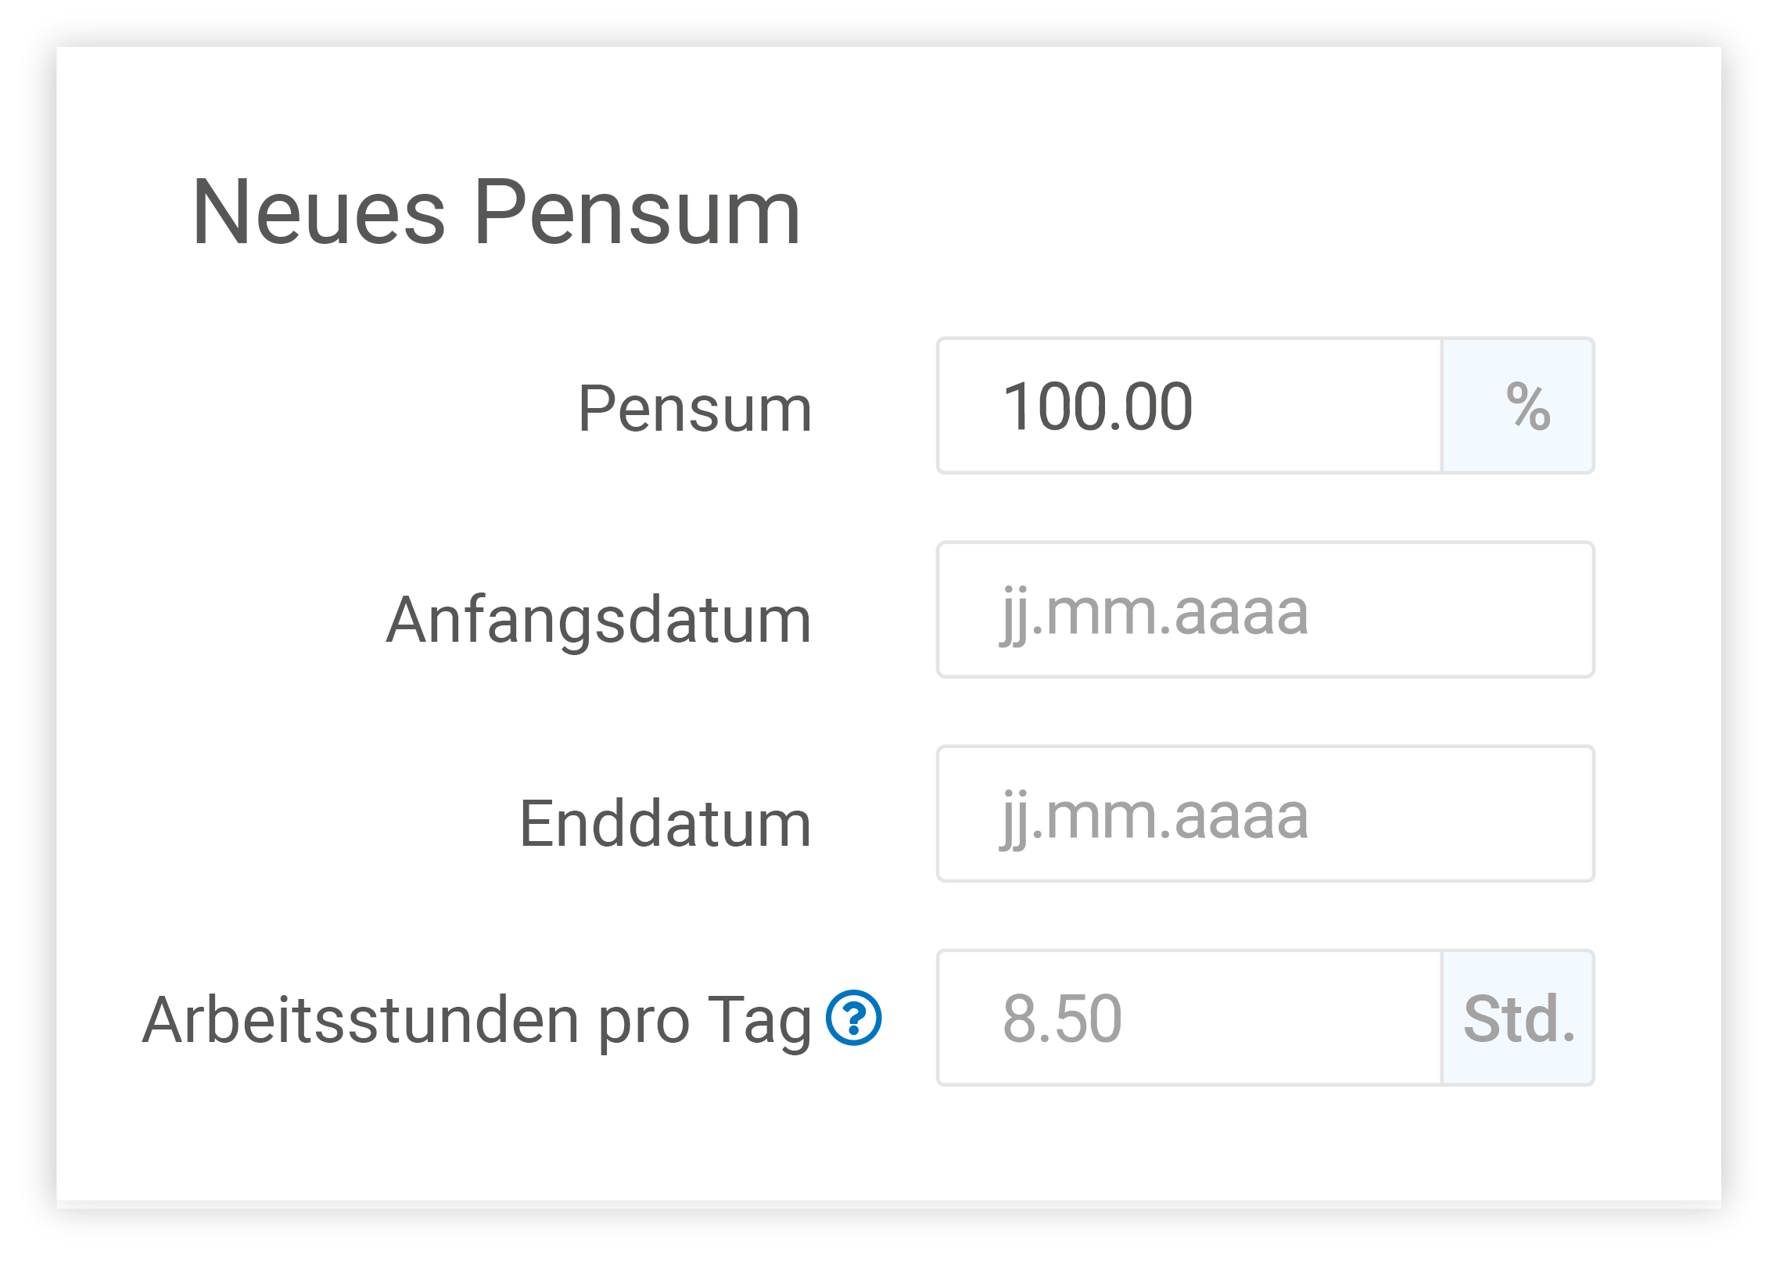Click the % unit addon beside Pensum
1776x1264 pixels.
coord(1518,406)
